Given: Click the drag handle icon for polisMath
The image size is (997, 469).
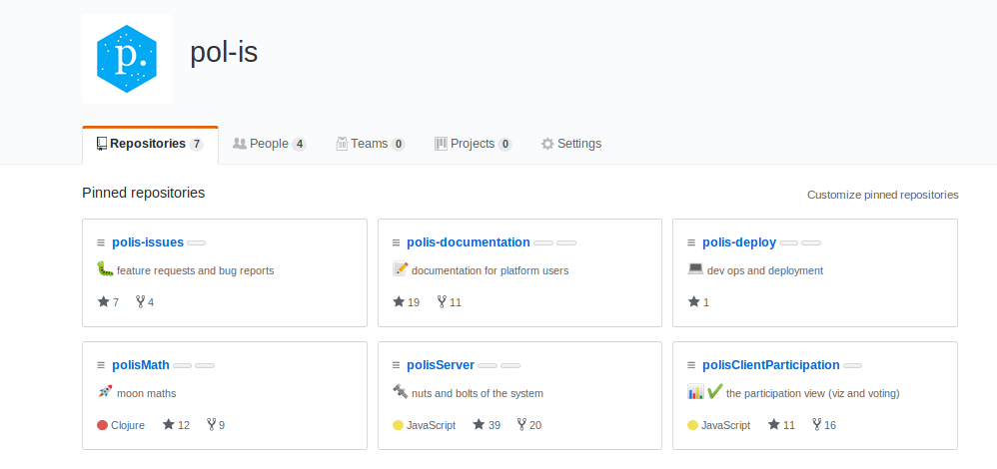Looking at the screenshot, I should point(101,365).
